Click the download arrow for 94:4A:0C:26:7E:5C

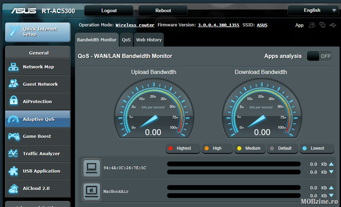(x=331, y=172)
